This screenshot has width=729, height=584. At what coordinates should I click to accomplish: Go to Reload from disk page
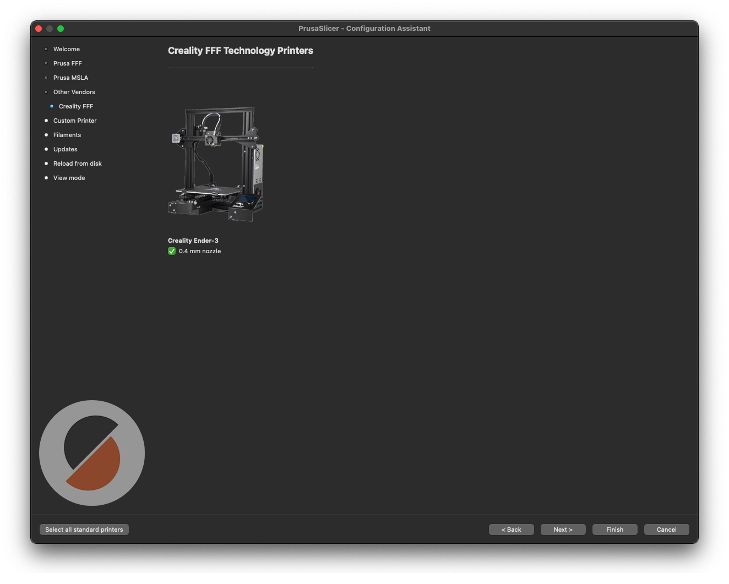pyautogui.click(x=78, y=163)
